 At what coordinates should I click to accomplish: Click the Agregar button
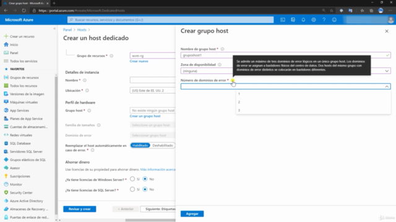192,214
